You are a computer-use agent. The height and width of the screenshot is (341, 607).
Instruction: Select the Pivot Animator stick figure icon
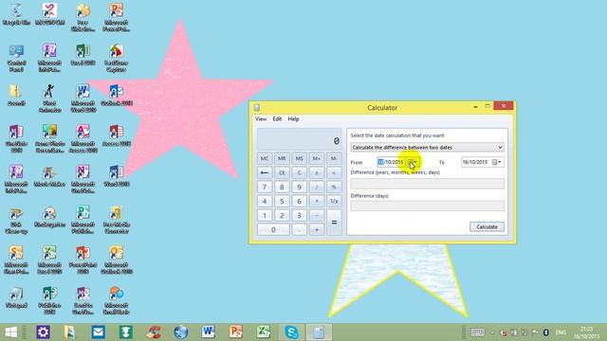(49, 99)
